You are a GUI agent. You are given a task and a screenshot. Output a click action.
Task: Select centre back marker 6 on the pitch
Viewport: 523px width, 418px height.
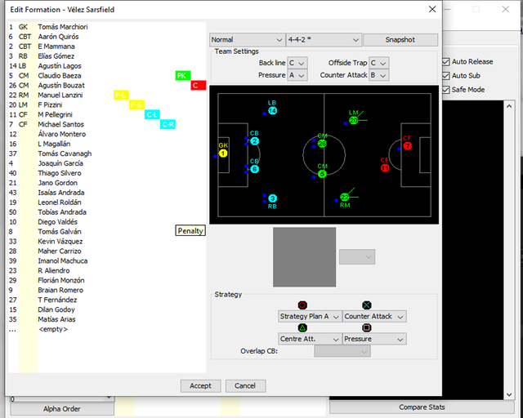254,169
